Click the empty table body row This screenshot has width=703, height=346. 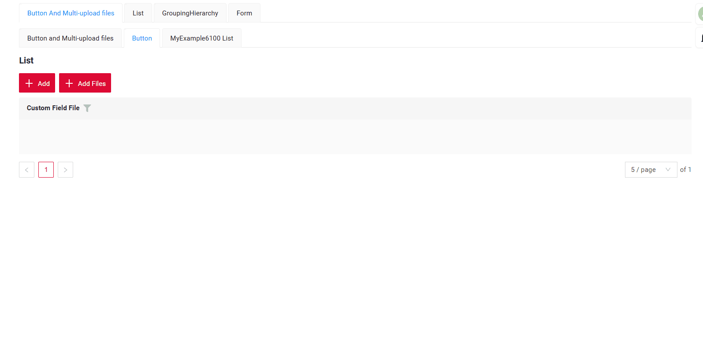tap(355, 137)
